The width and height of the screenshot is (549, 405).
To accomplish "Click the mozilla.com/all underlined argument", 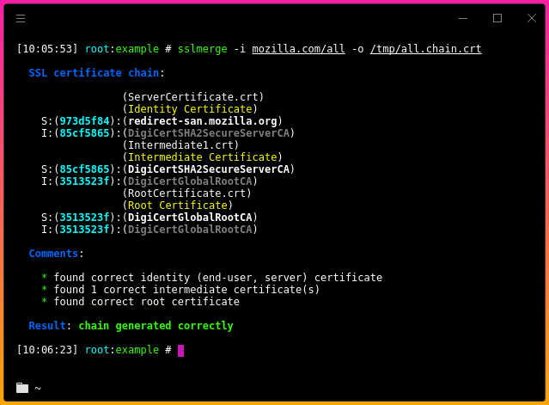I will tap(298, 49).
